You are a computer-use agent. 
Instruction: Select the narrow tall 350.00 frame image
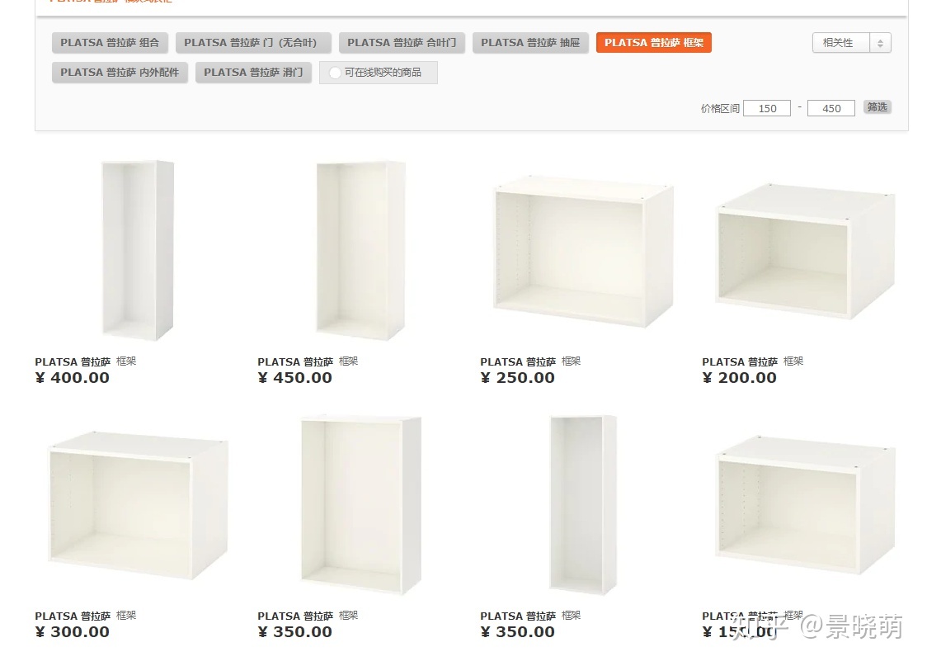tap(583, 504)
